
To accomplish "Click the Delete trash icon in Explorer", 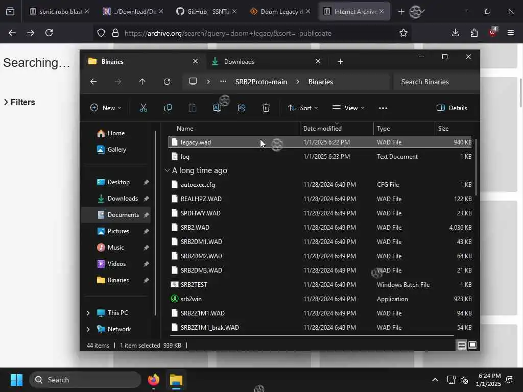I will pyautogui.click(x=266, y=108).
